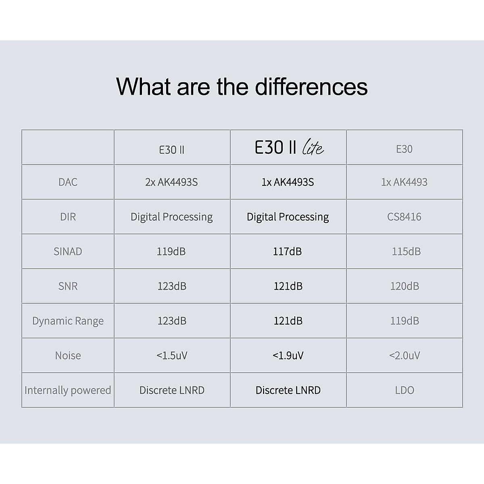Click the Noise row label
Image resolution: width=484 pixels, height=484 pixels.
[x=68, y=356]
